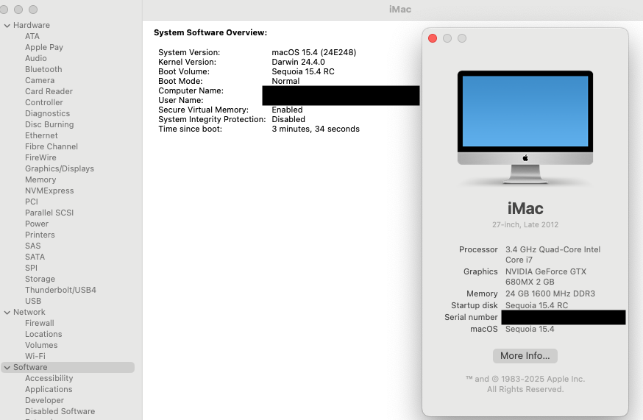Collapse the Network section chevron
643x420 pixels.
[7, 312]
